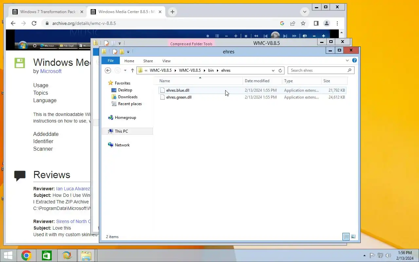Expand the ribbon using the chevron
The height and width of the screenshot is (262, 419).
[347, 61]
